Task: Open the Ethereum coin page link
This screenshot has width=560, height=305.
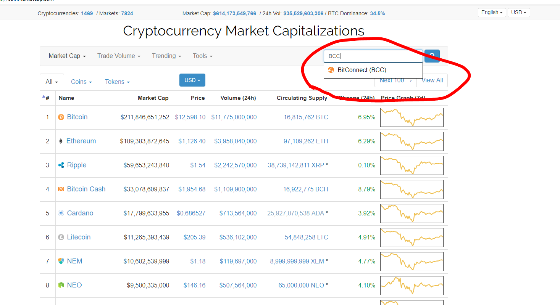Action: pyautogui.click(x=81, y=141)
